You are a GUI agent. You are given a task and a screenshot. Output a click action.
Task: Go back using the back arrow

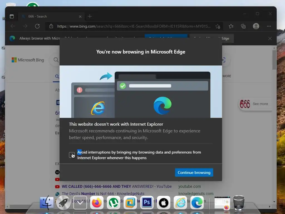(13, 26)
